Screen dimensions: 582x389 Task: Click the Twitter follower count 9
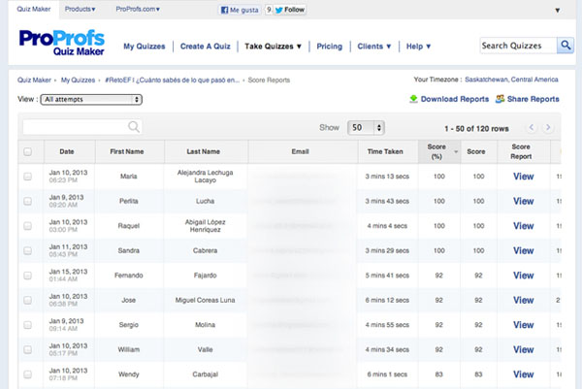point(269,10)
